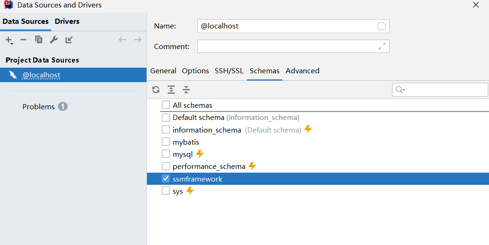
Task: Open driver settings wrench icon
Action: pos(54,40)
